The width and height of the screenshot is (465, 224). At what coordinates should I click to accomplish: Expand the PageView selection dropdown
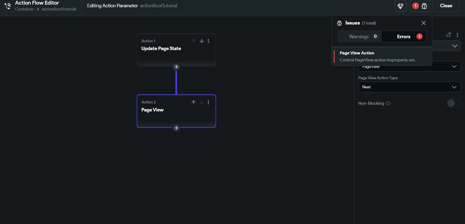[454, 66]
